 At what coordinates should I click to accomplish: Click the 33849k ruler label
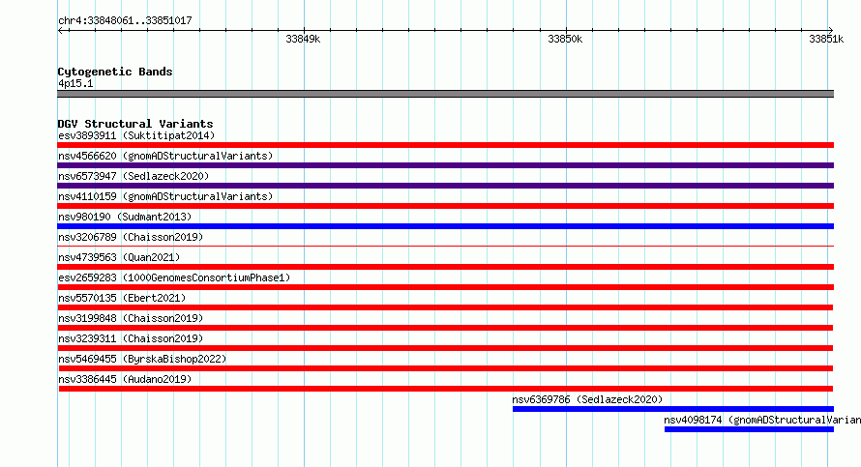coord(303,39)
